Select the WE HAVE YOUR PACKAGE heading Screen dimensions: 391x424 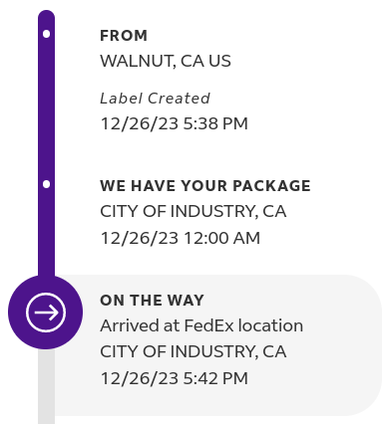click(205, 186)
